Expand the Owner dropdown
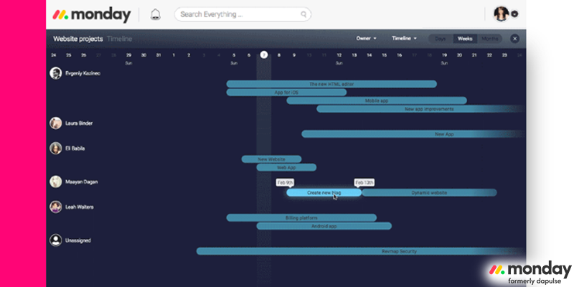This screenshot has height=287, width=574. coord(367,39)
